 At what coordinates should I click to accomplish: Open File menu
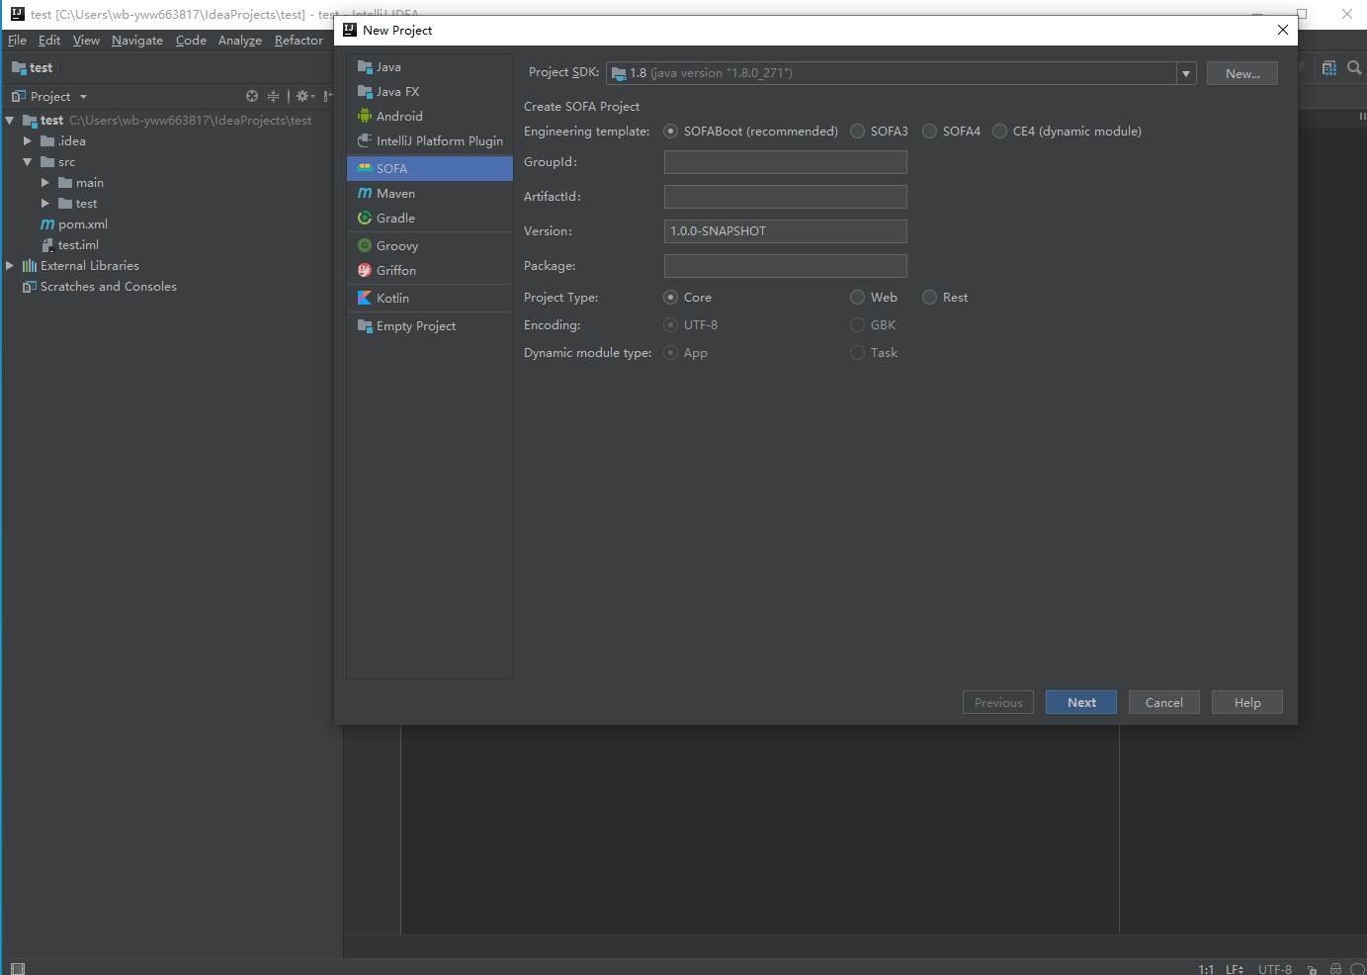click(17, 41)
